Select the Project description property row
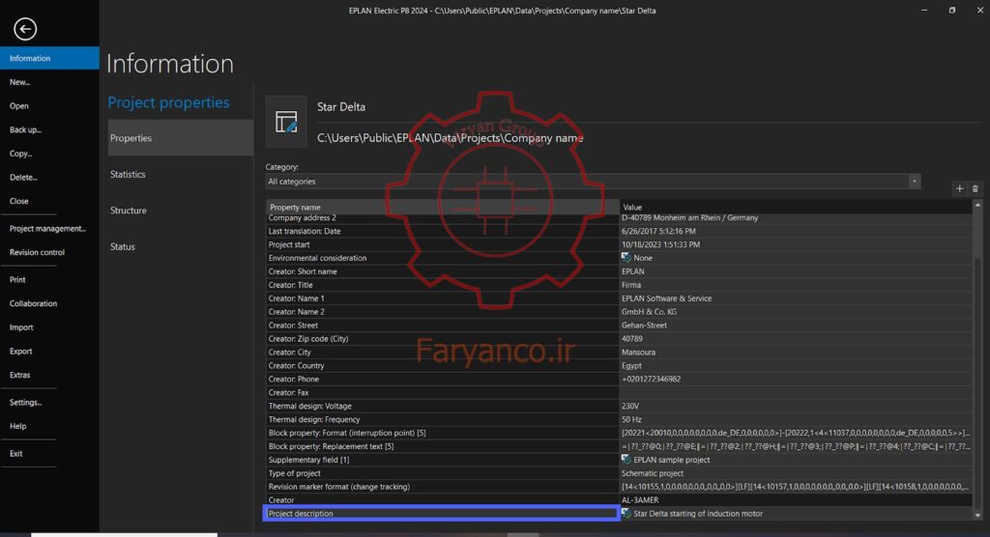This screenshot has height=537, width=990. (441, 513)
